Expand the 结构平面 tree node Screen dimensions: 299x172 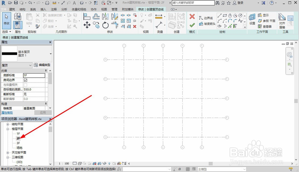[x=8, y=124]
